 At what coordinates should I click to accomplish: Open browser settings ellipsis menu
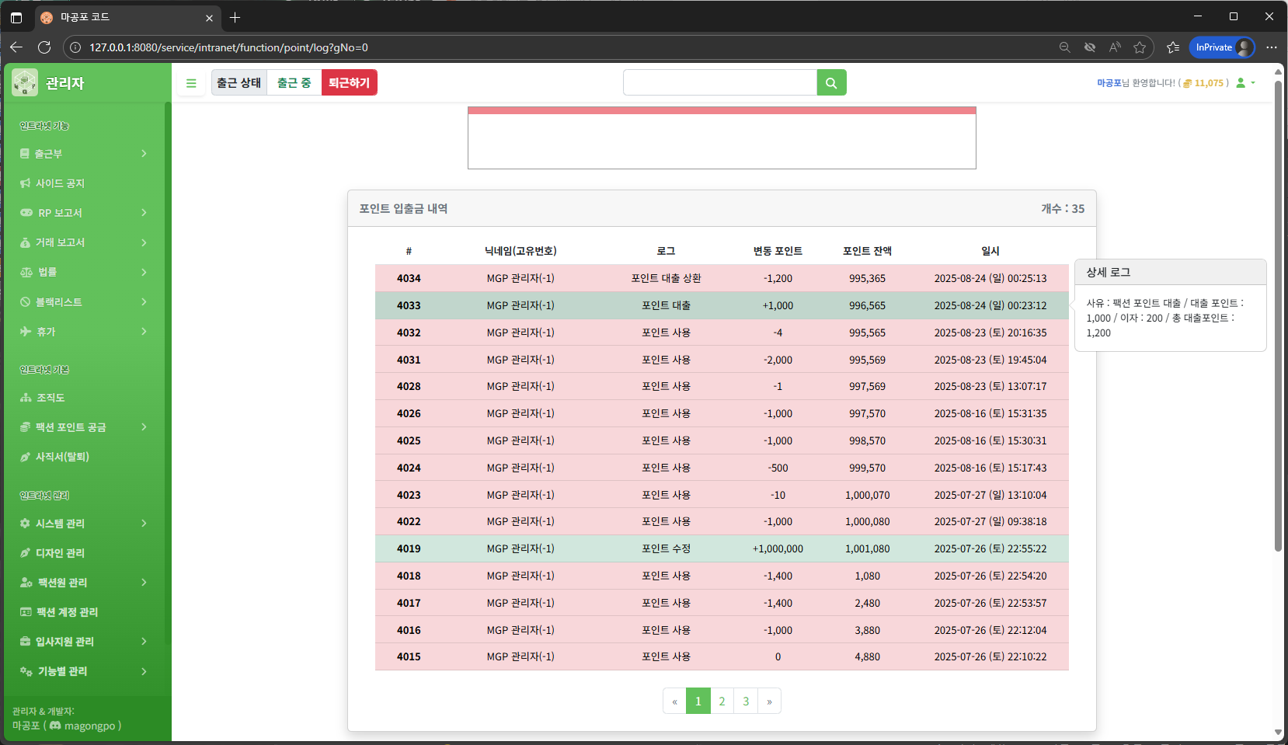pyautogui.click(x=1272, y=47)
